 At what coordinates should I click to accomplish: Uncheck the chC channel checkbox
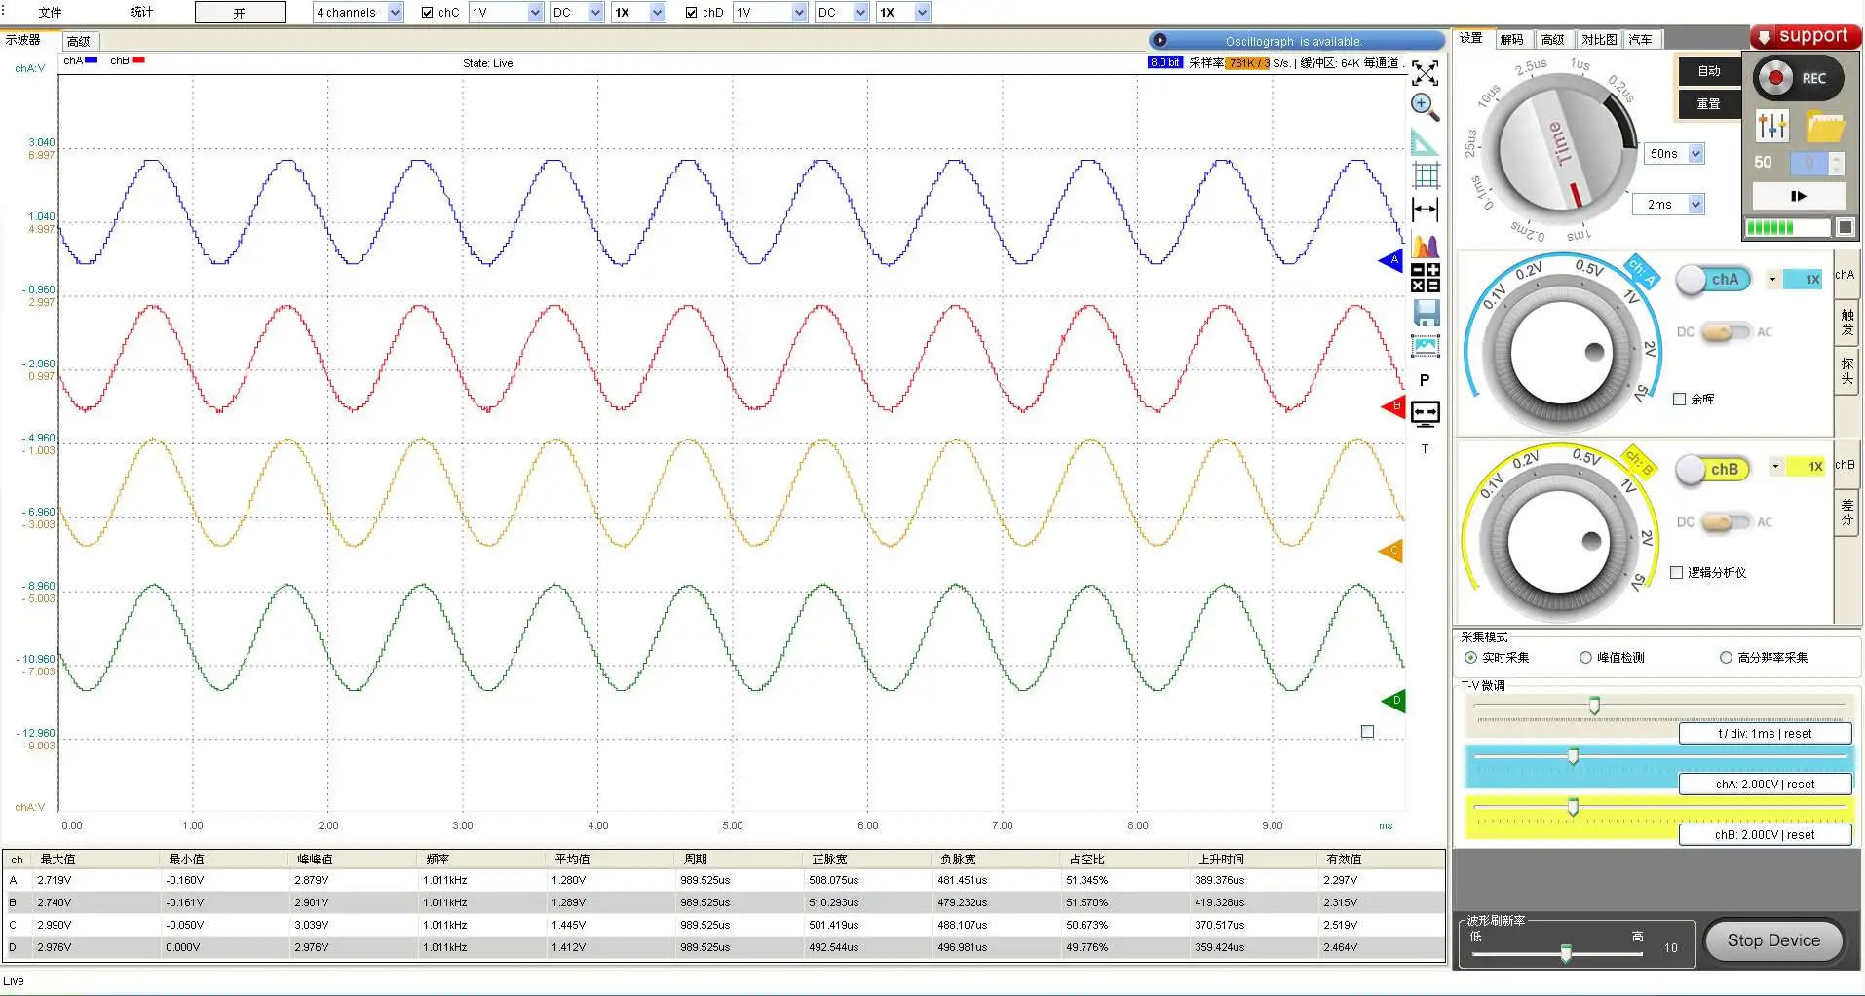pyautogui.click(x=428, y=13)
